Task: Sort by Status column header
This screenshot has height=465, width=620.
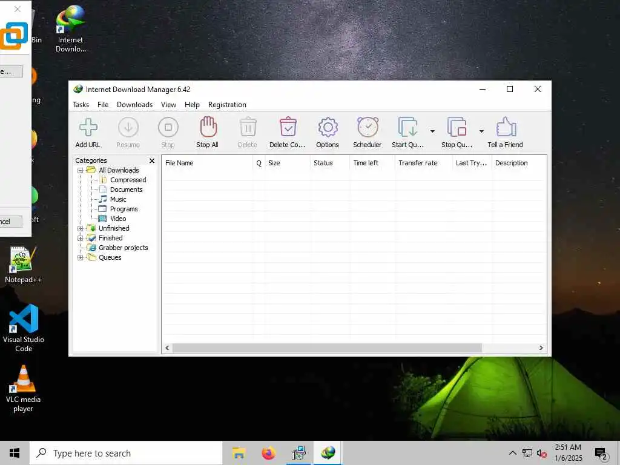Action: tap(330, 163)
